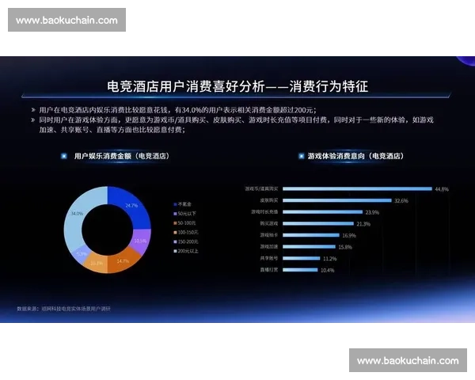Click the square icon beside 游戏体验消费意向 heading
Viewport: 475px width, 380px height.
pyautogui.click(x=301, y=157)
